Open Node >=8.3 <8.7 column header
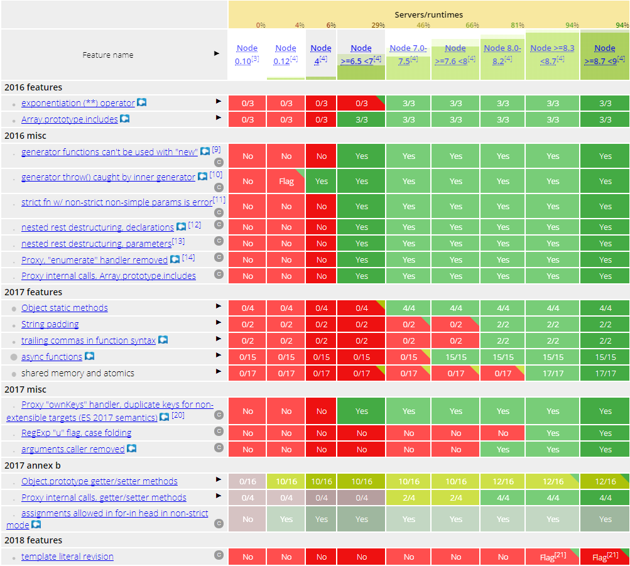 tap(552, 55)
